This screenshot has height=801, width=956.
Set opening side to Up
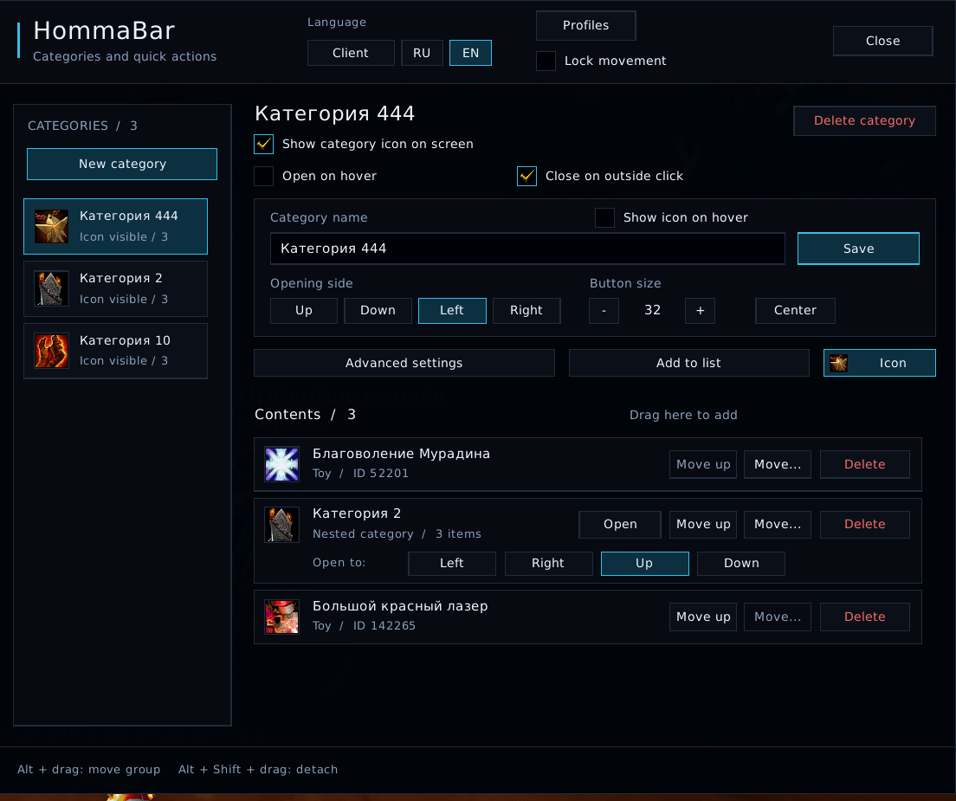click(x=304, y=310)
